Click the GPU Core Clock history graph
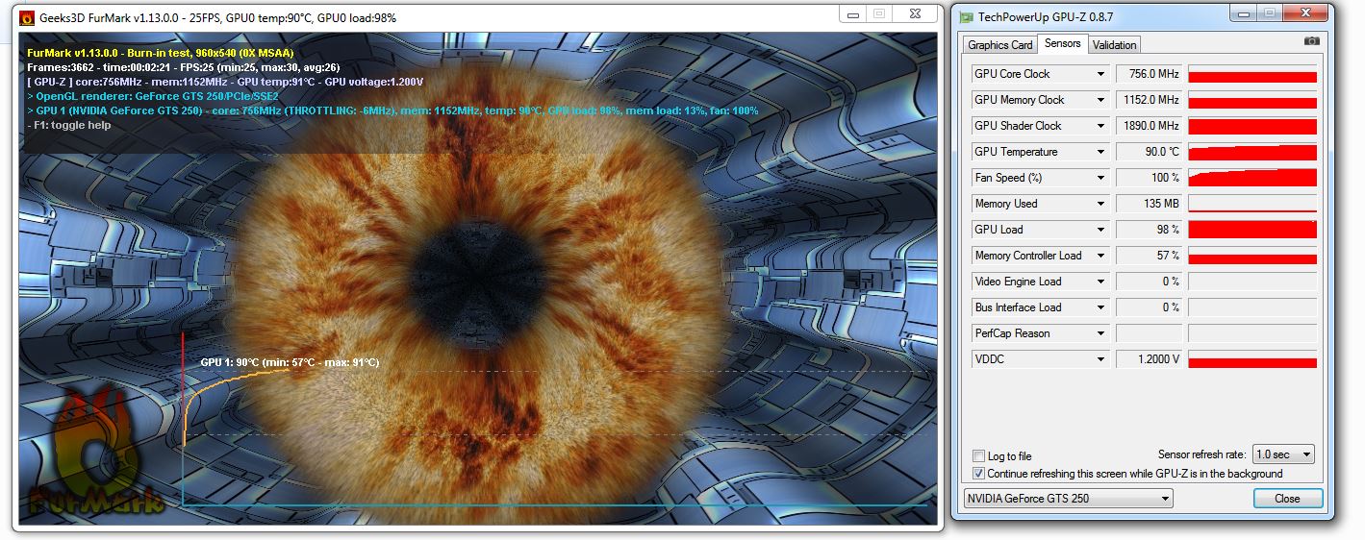The image size is (1365, 540). [1252, 74]
